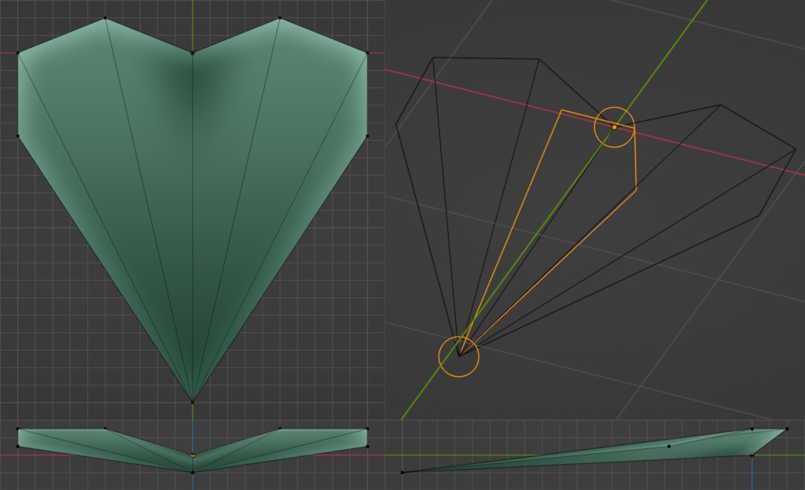
Task: Select the left lobe peak vertex of the heart
Action: click(105, 18)
